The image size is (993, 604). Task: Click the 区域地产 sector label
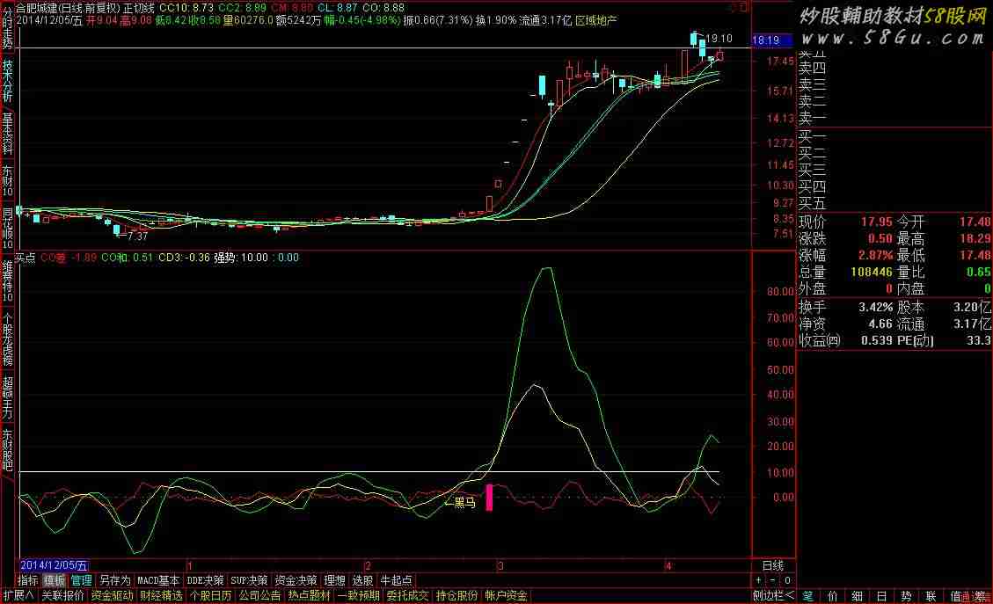(x=596, y=20)
